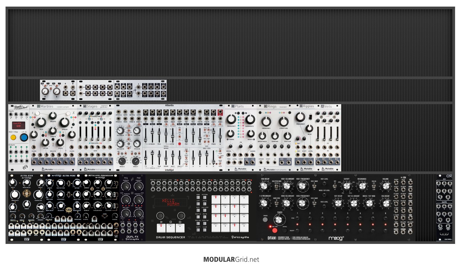Select the Spread knob on Marbles
This screenshot has height=265, width=463.
point(64,122)
